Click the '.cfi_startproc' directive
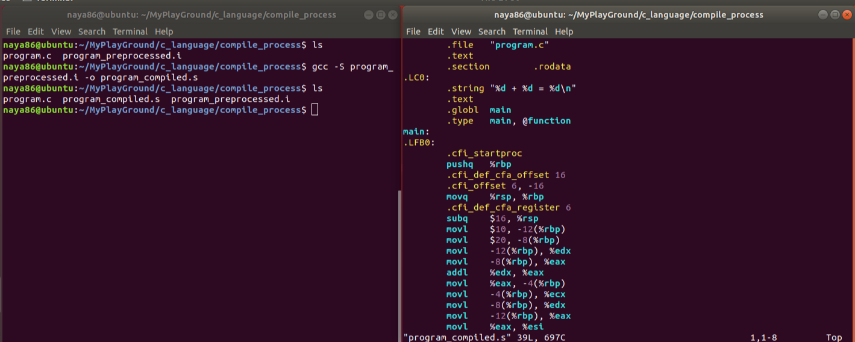855x342 pixels. pyautogui.click(x=484, y=153)
